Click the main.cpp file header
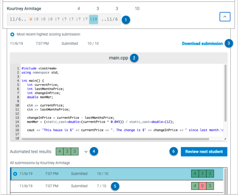 click(119, 58)
